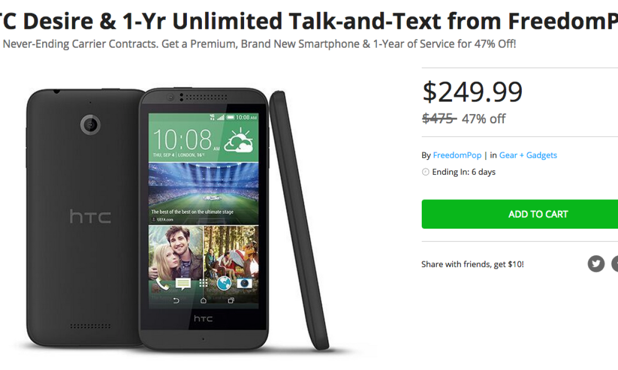Tap the apps grid icon on phone dock
The image size is (618, 370).
point(204,283)
